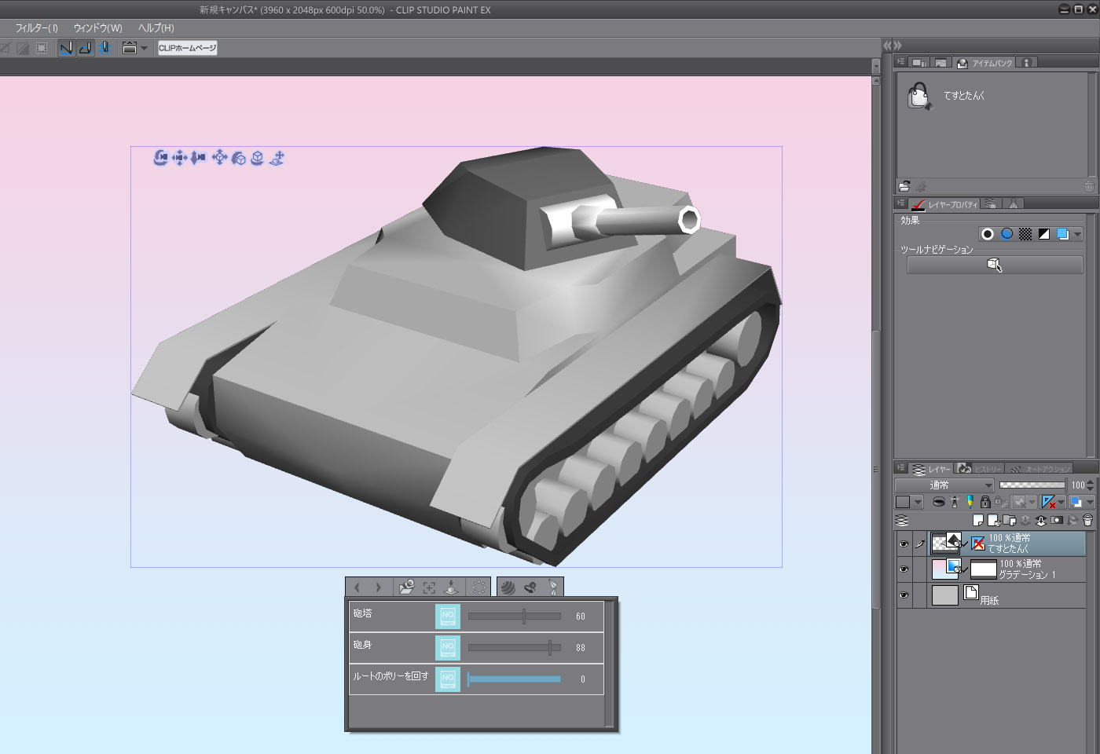Hide the グラデーション 1 layer
Screen dimensions: 1100x754
(x=904, y=569)
